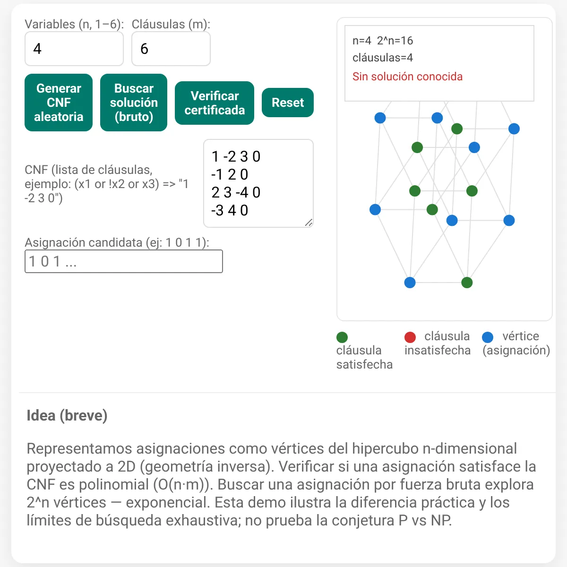
Task: Click the bottom-left blue vertex node
Action: tap(410, 283)
